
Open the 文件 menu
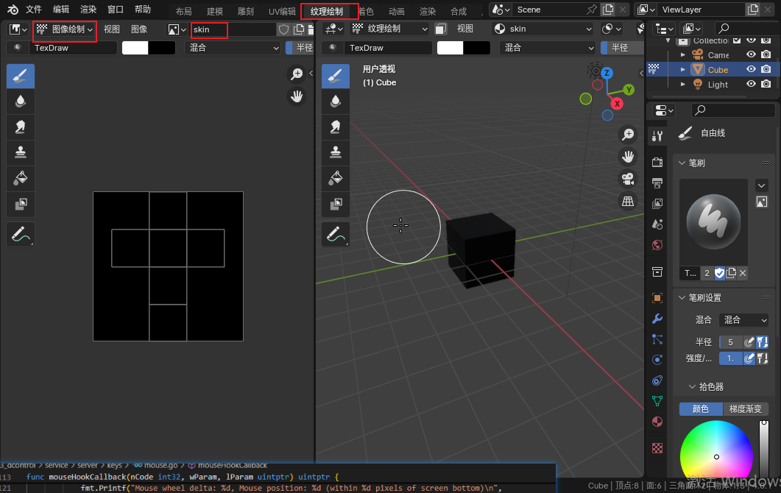(34, 10)
